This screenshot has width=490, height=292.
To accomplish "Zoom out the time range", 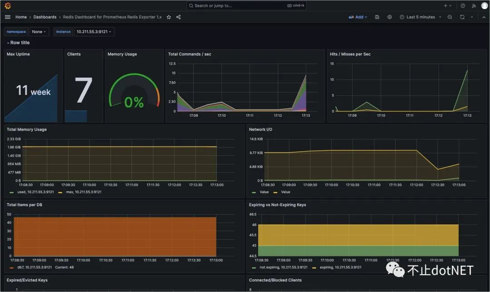I will (x=450, y=17).
